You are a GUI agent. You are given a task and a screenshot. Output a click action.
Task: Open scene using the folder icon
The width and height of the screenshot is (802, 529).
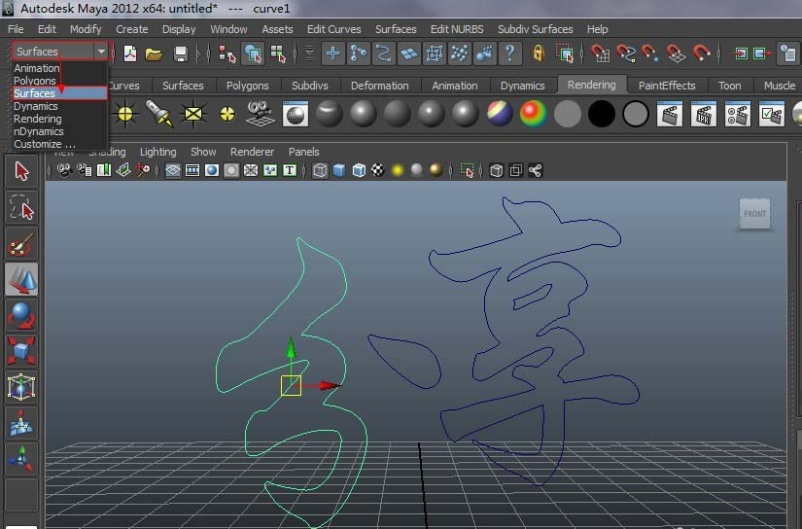point(154,53)
